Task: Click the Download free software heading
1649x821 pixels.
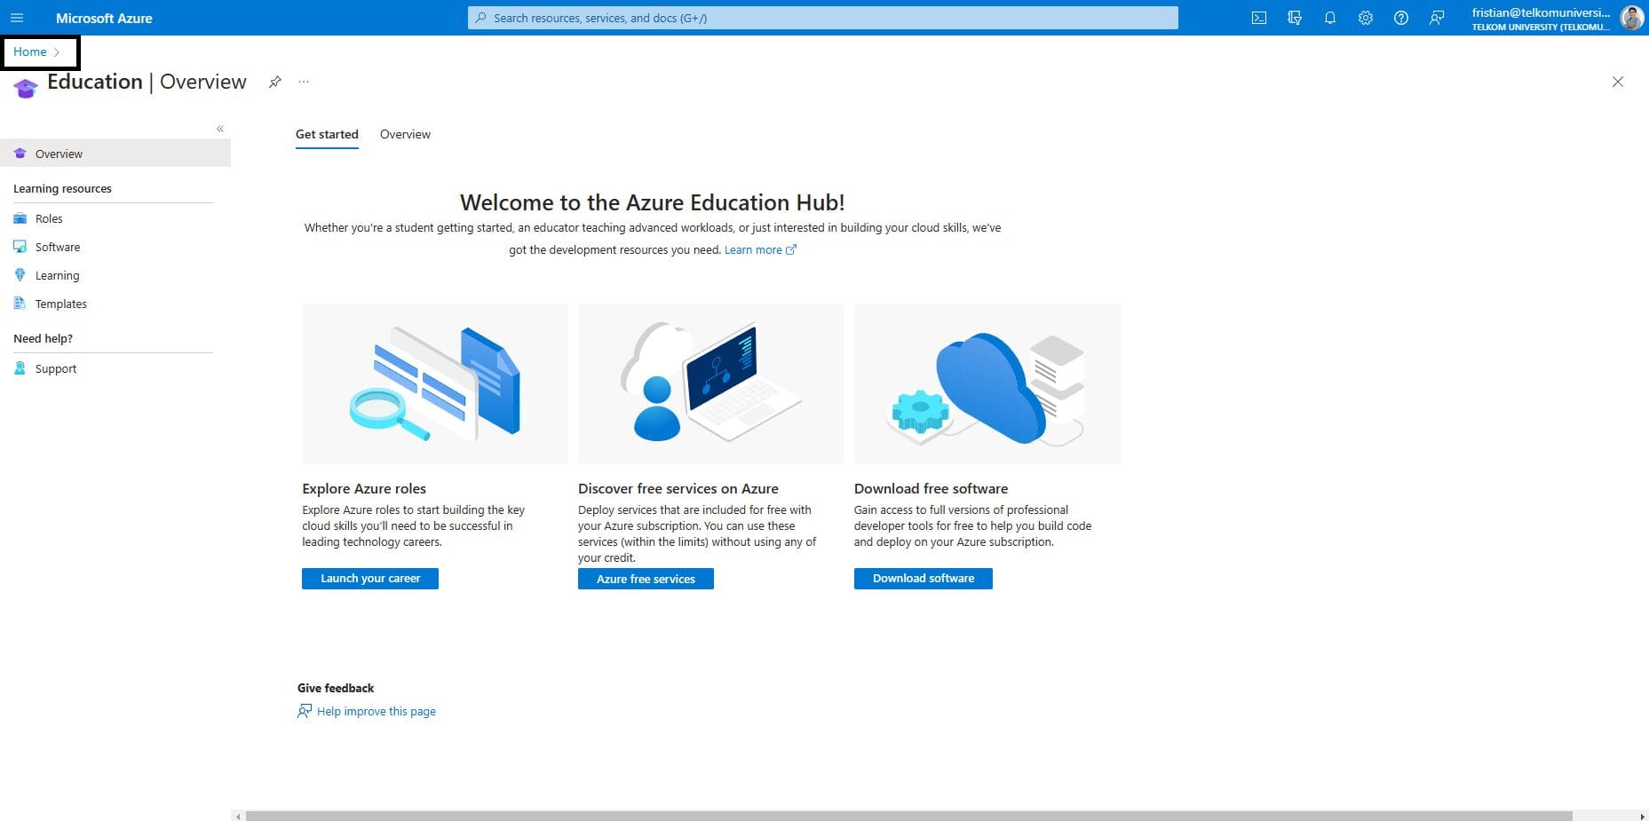Action: point(931,488)
